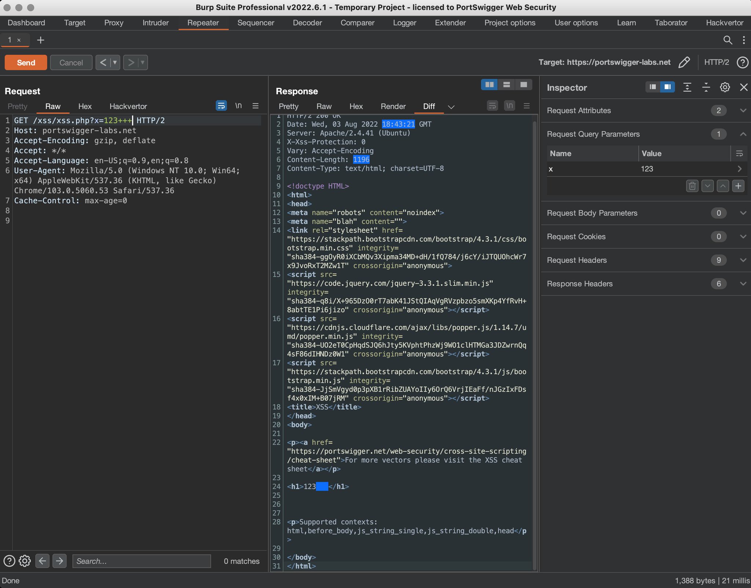The image size is (751, 588).
Task: Switch response view to Render tab
Action: click(x=393, y=106)
